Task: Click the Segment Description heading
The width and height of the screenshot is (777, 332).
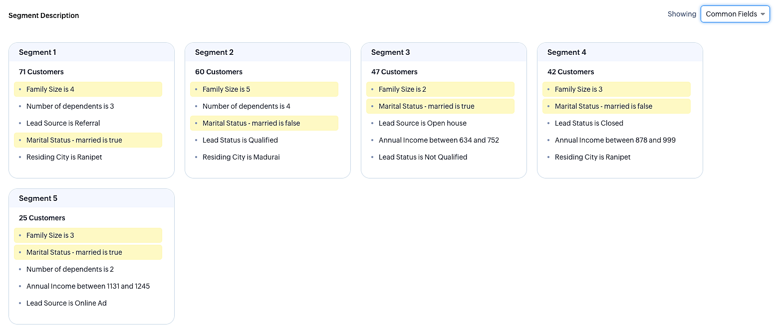Action: (x=44, y=15)
